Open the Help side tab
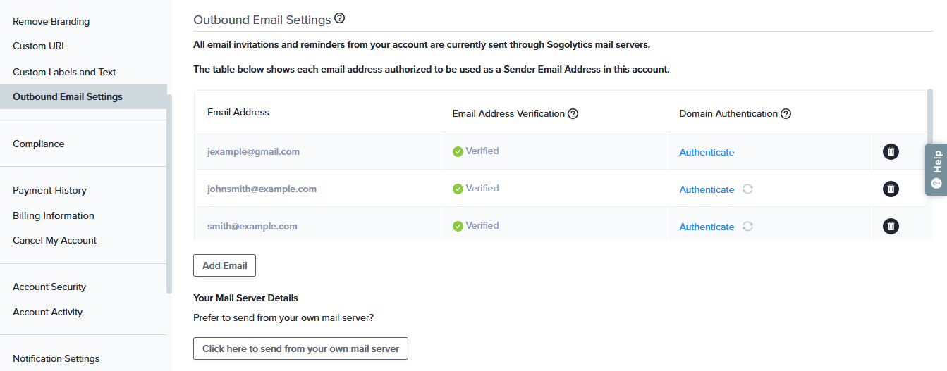The image size is (947, 371). click(x=936, y=170)
